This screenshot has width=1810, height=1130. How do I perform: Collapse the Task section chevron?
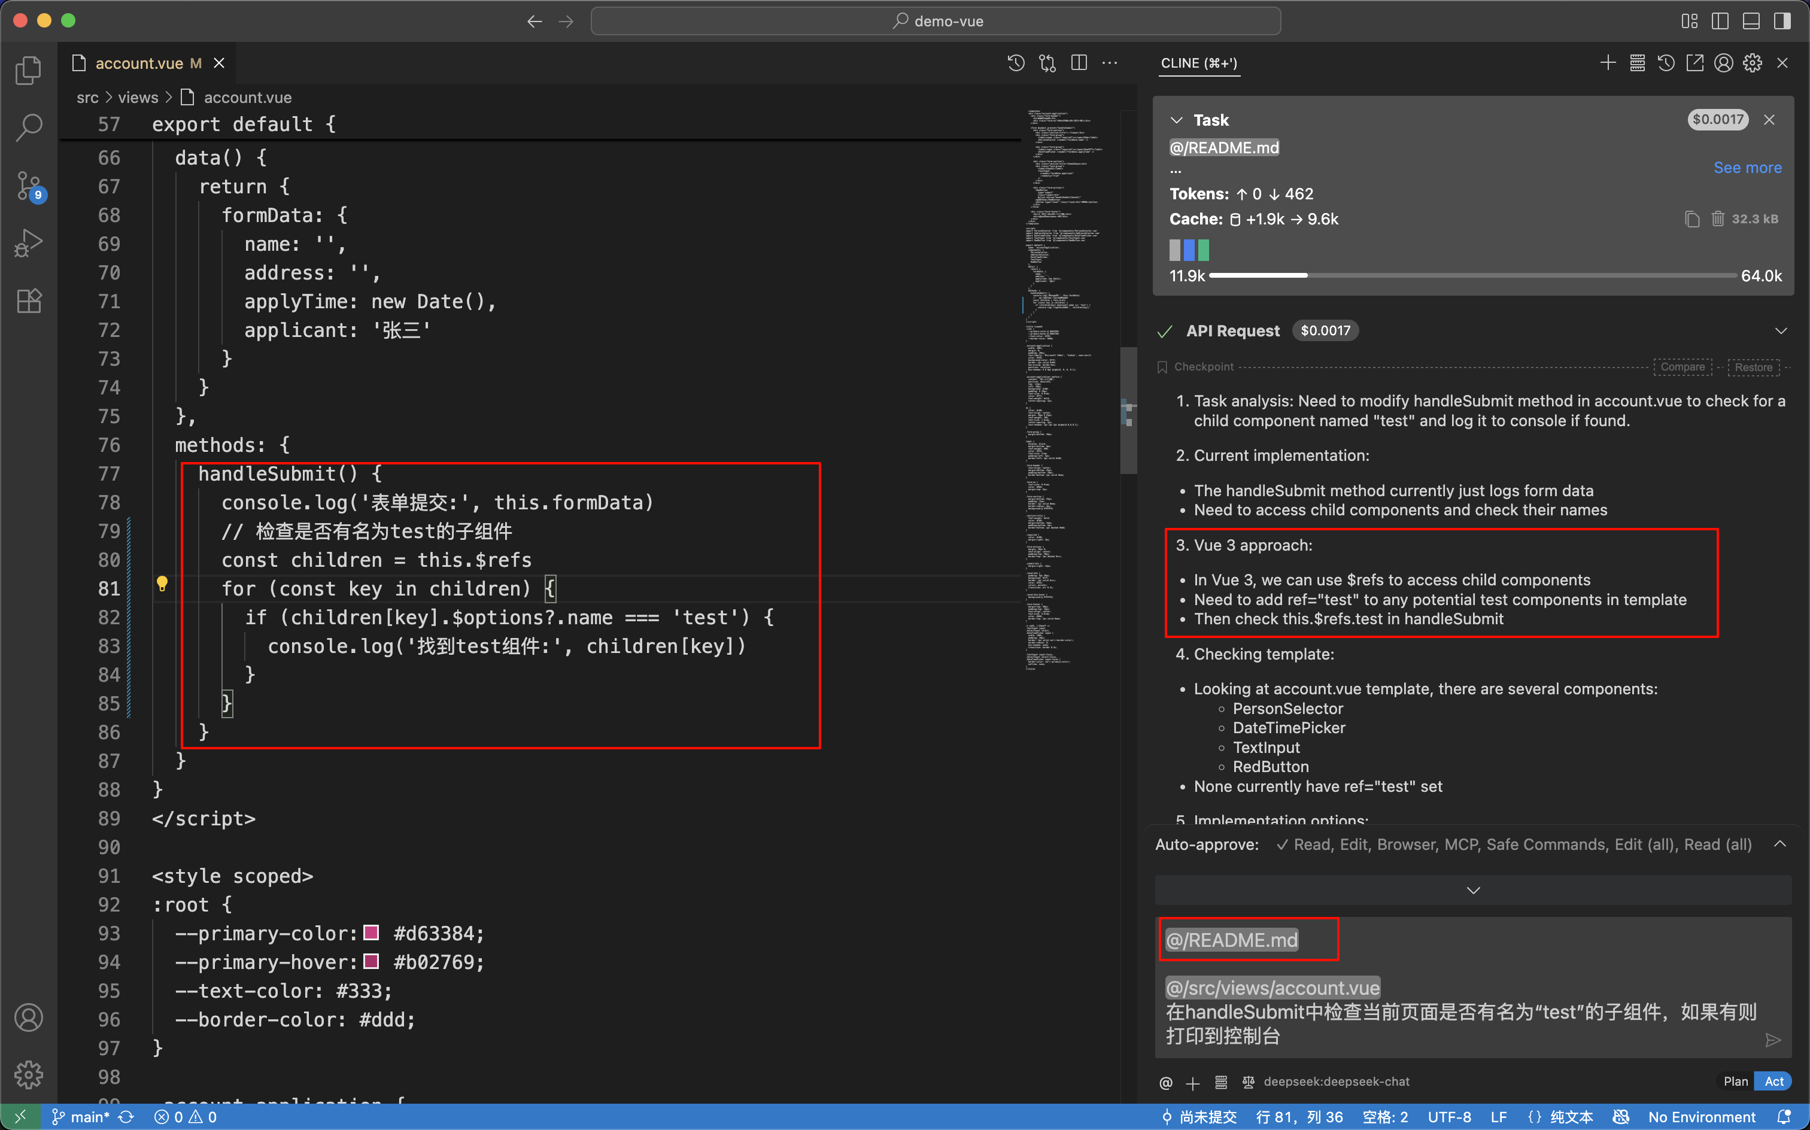pyautogui.click(x=1176, y=120)
